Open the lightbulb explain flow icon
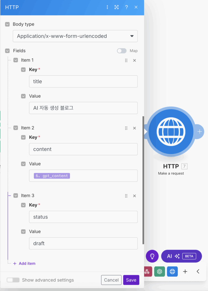This screenshot has height=291, width=208. (152, 256)
